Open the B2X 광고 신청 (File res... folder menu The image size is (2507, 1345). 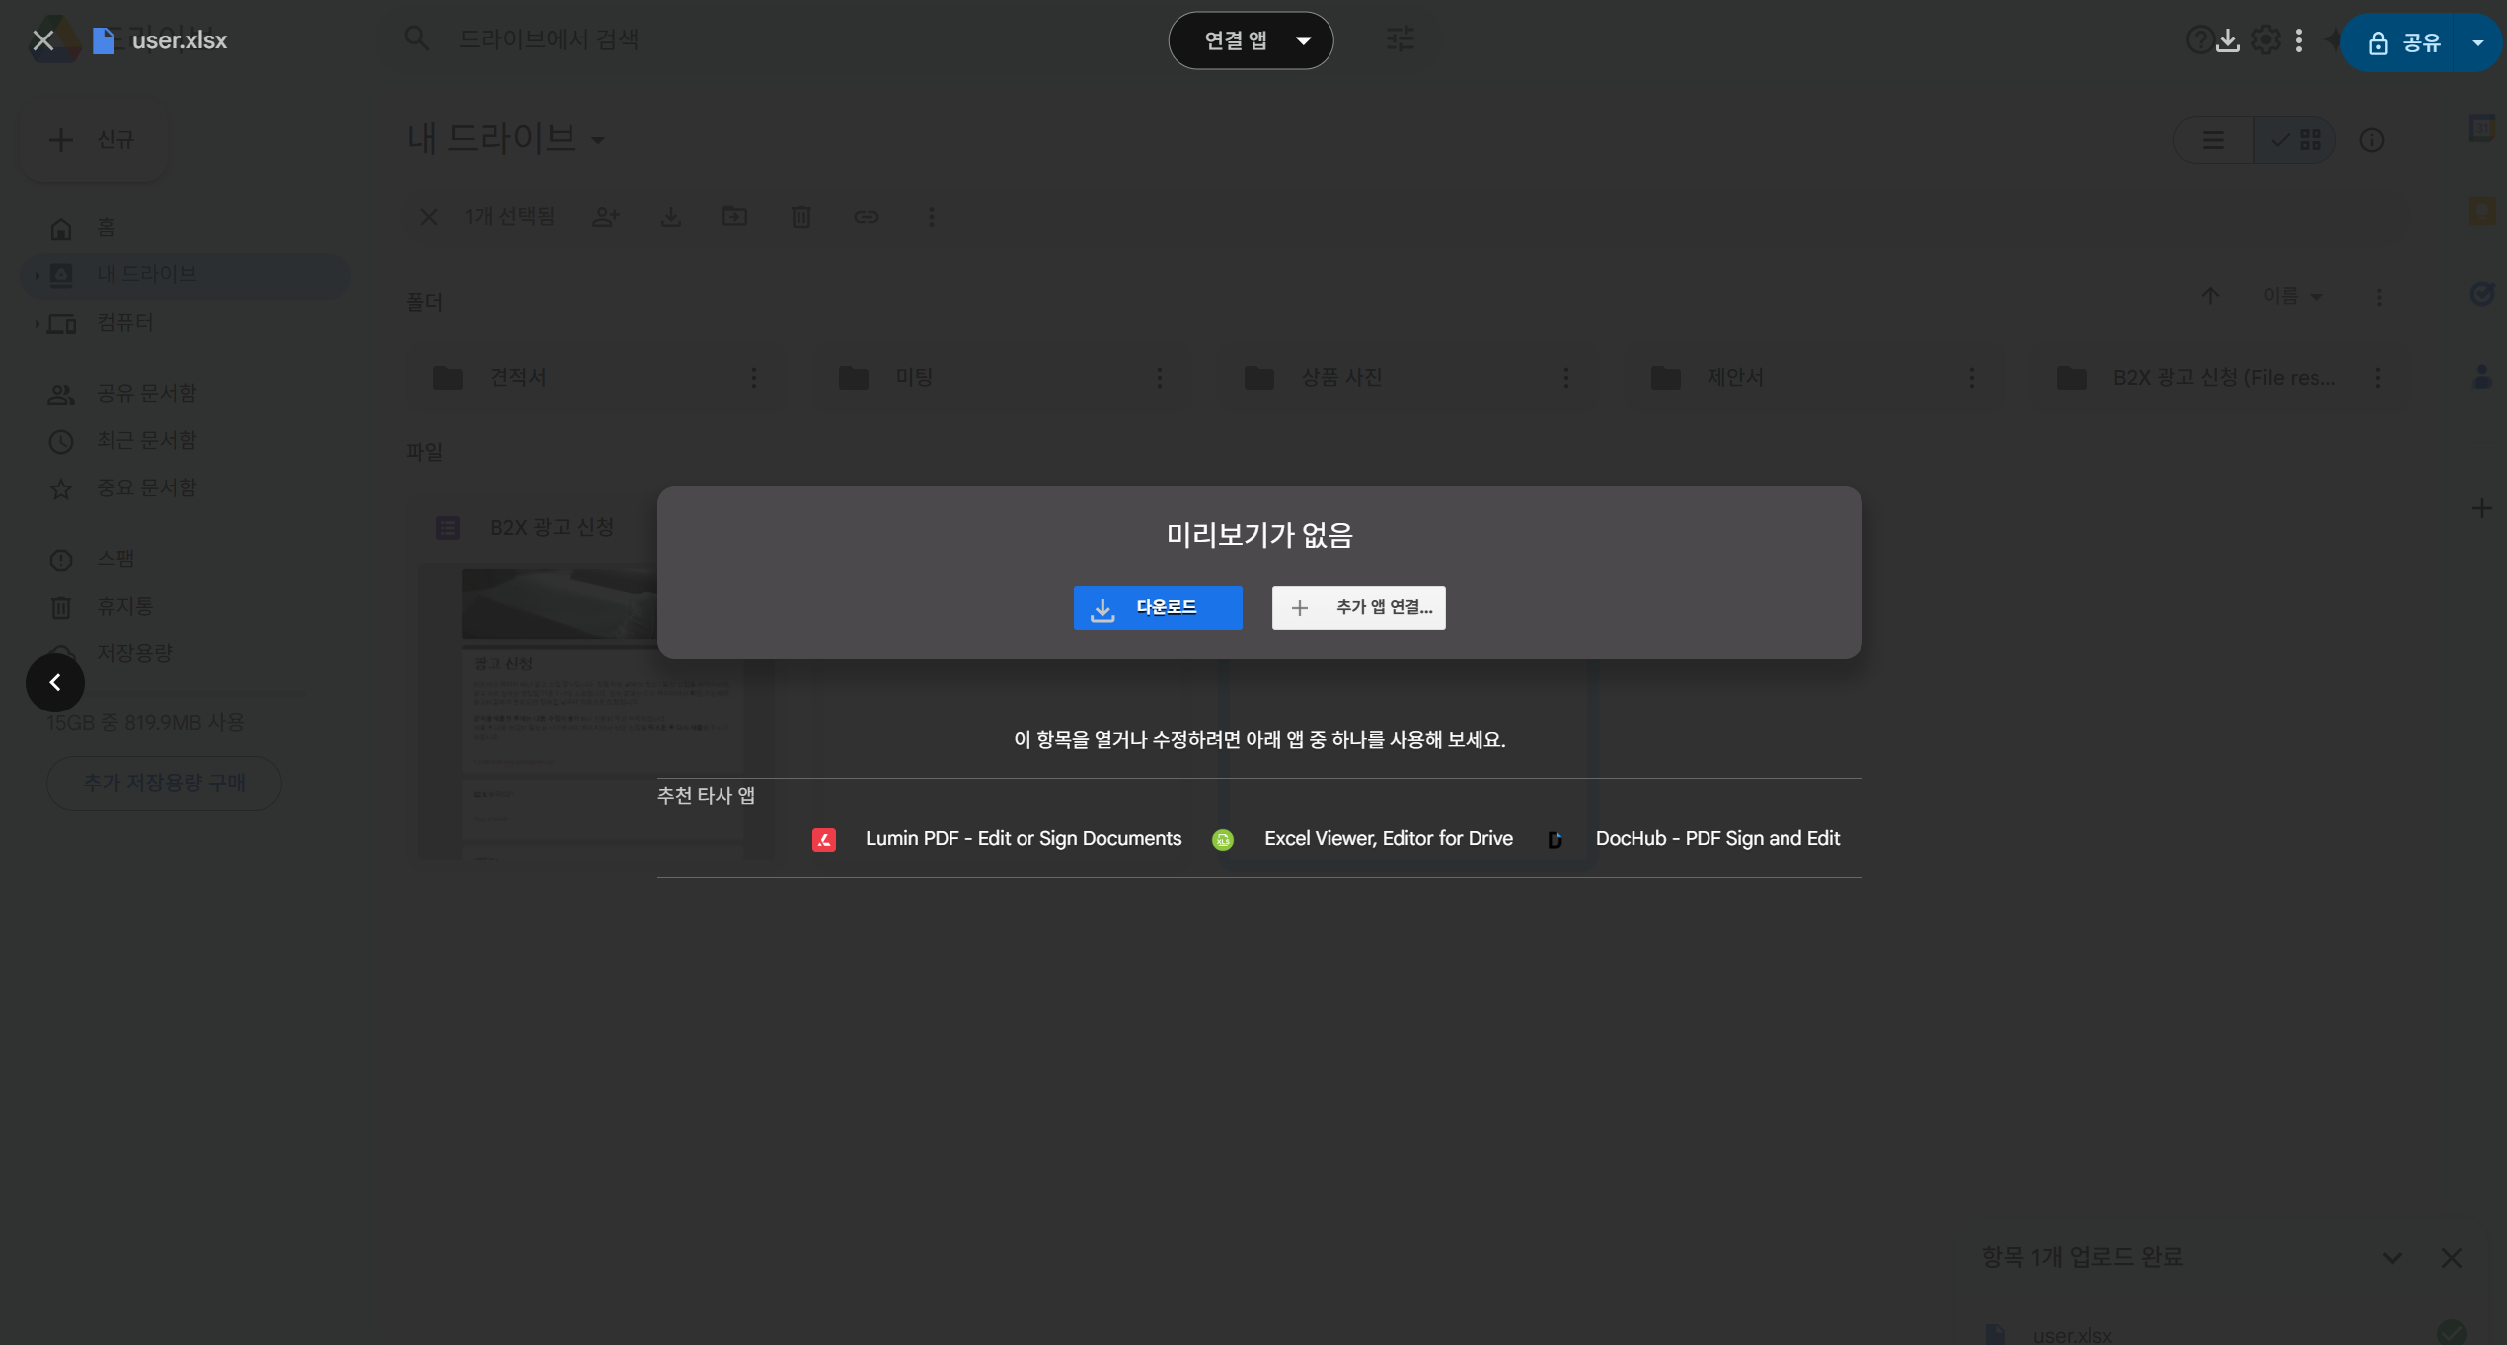coord(2378,378)
